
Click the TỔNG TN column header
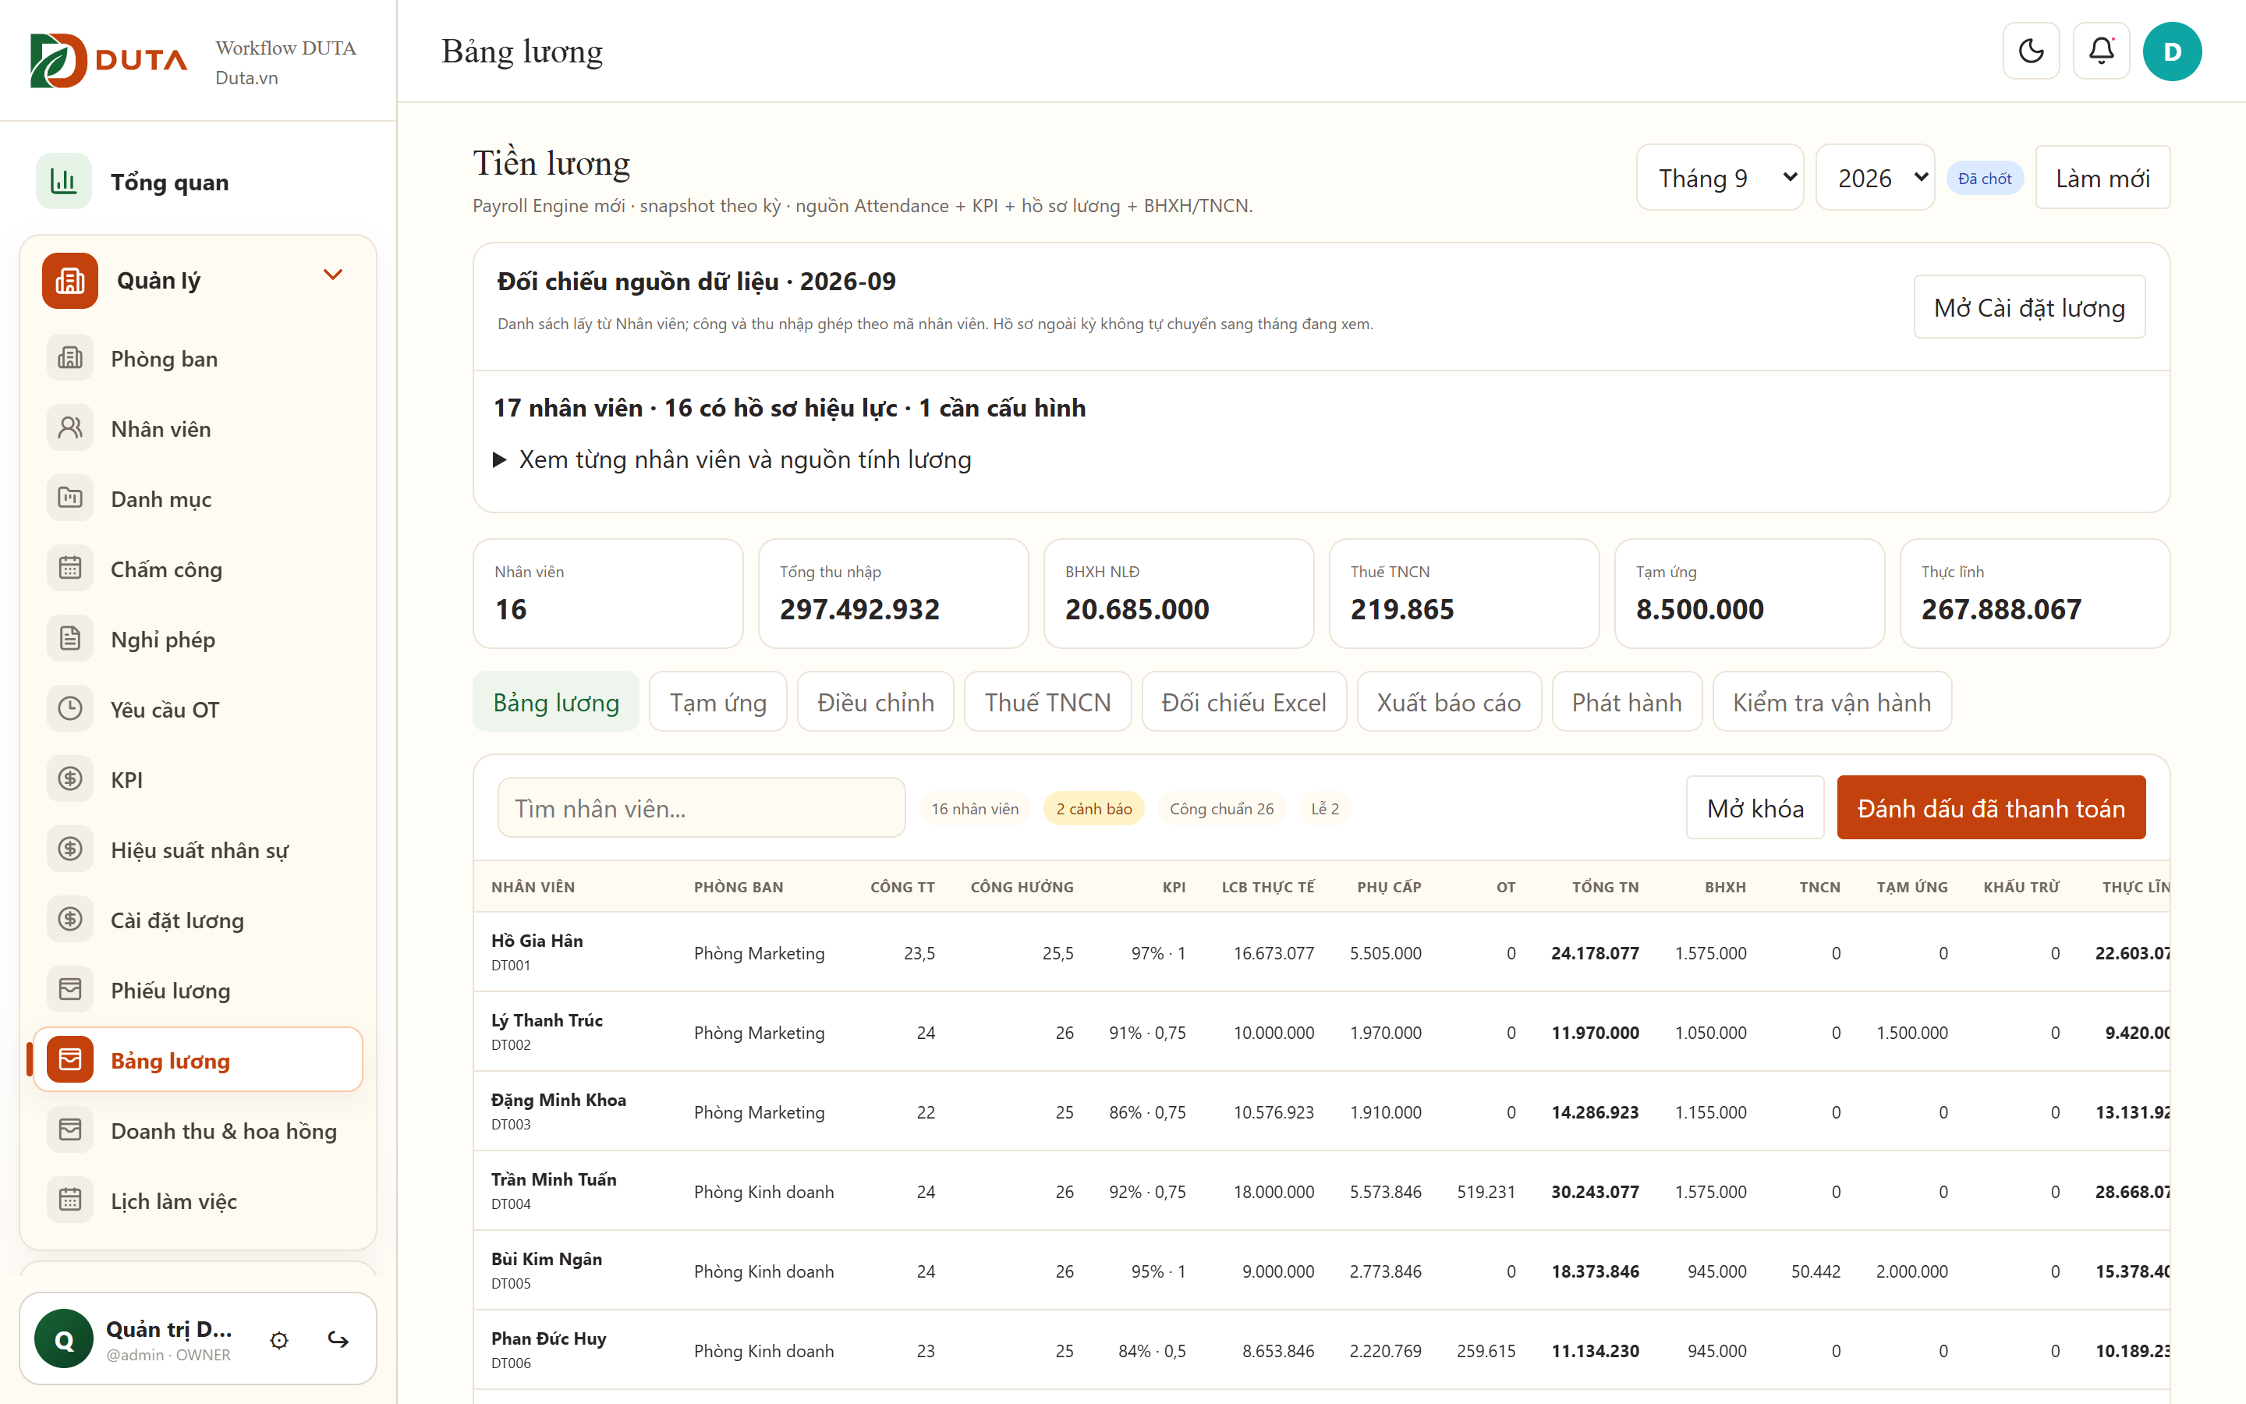[1605, 887]
